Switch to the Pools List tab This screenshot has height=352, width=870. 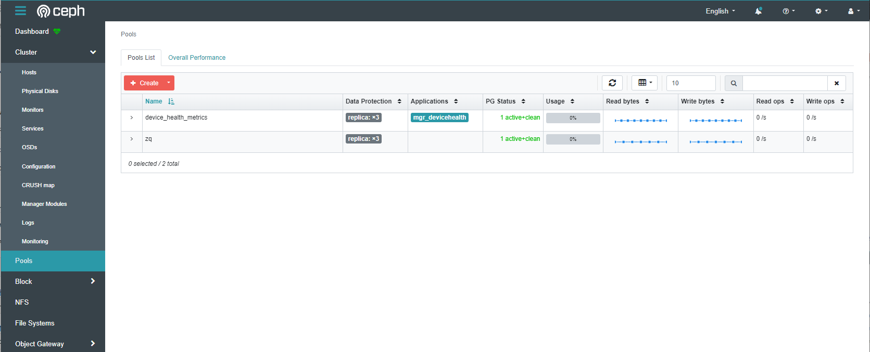[141, 58]
